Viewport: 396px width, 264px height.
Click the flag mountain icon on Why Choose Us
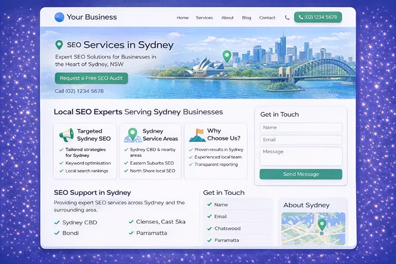[x=197, y=135]
